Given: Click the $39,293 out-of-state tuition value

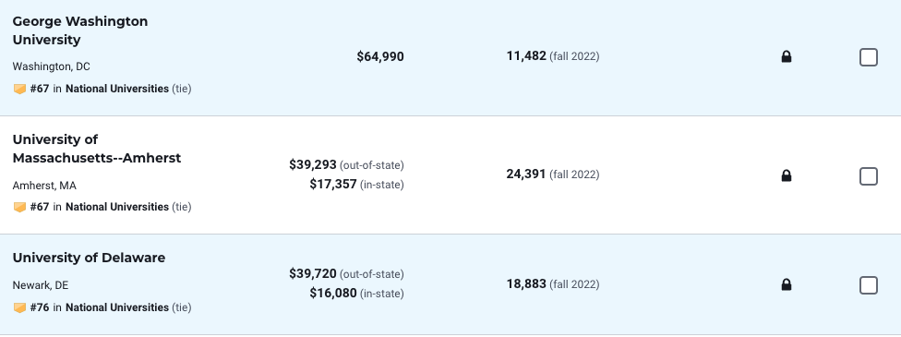Looking at the screenshot, I should pyautogui.click(x=313, y=164).
